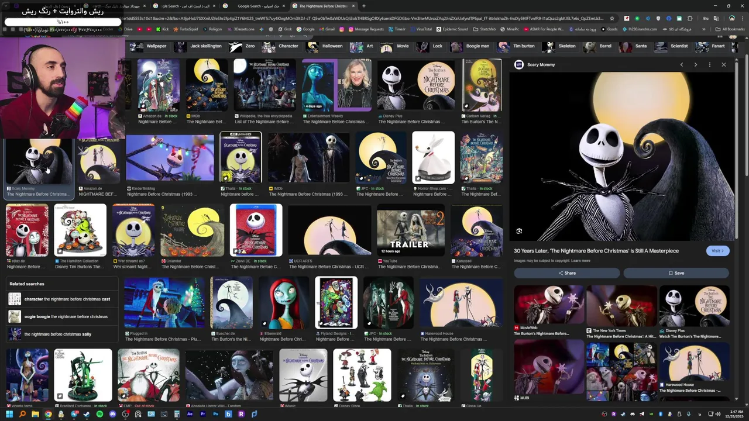Launch After Effects from the taskbar
This screenshot has width=749, height=421.
point(190,414)
